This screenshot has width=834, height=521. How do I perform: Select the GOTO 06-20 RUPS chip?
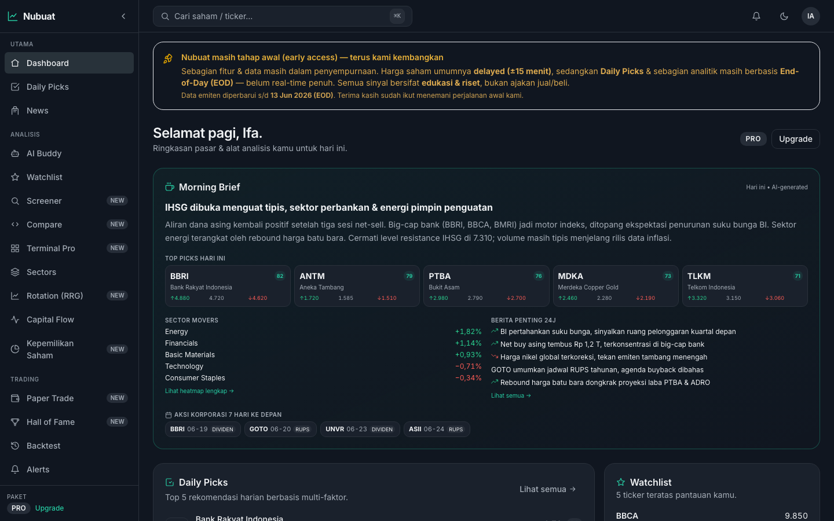(x=280, y=430)
